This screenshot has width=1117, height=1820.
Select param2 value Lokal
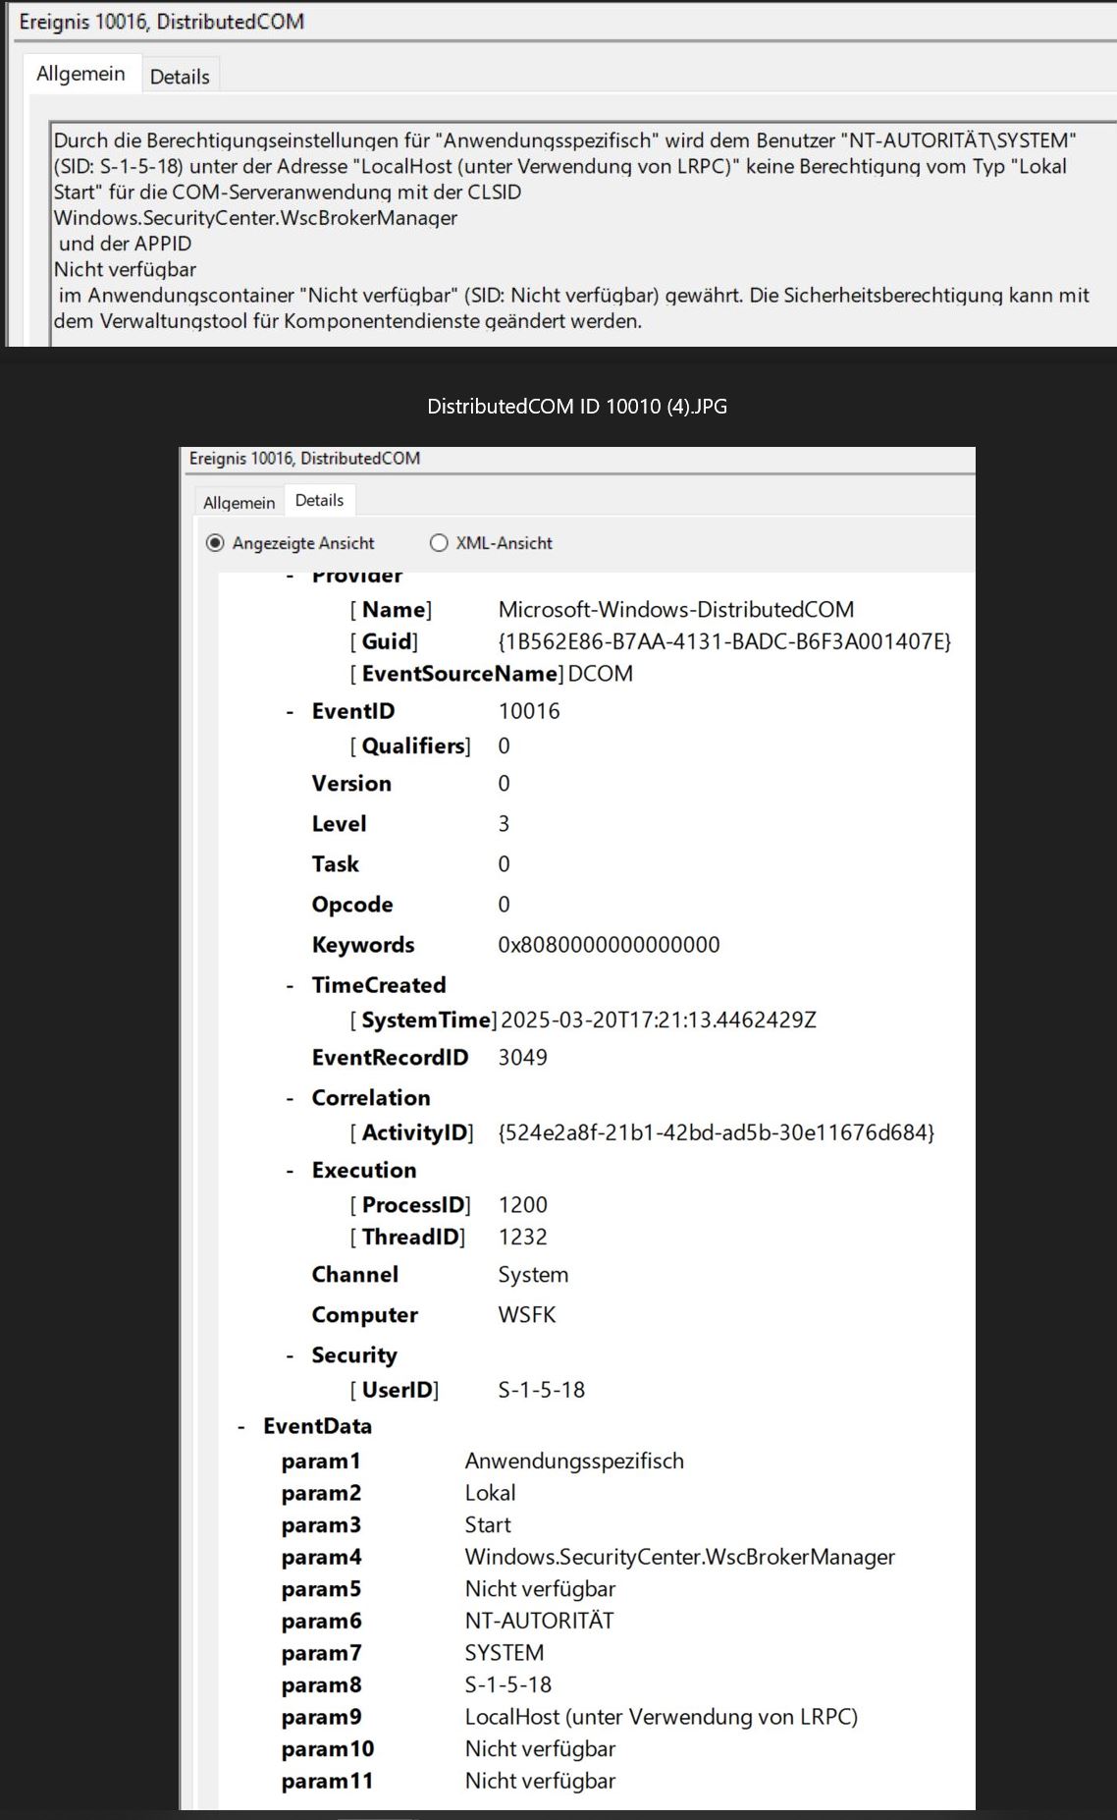tap(490, 1493)
